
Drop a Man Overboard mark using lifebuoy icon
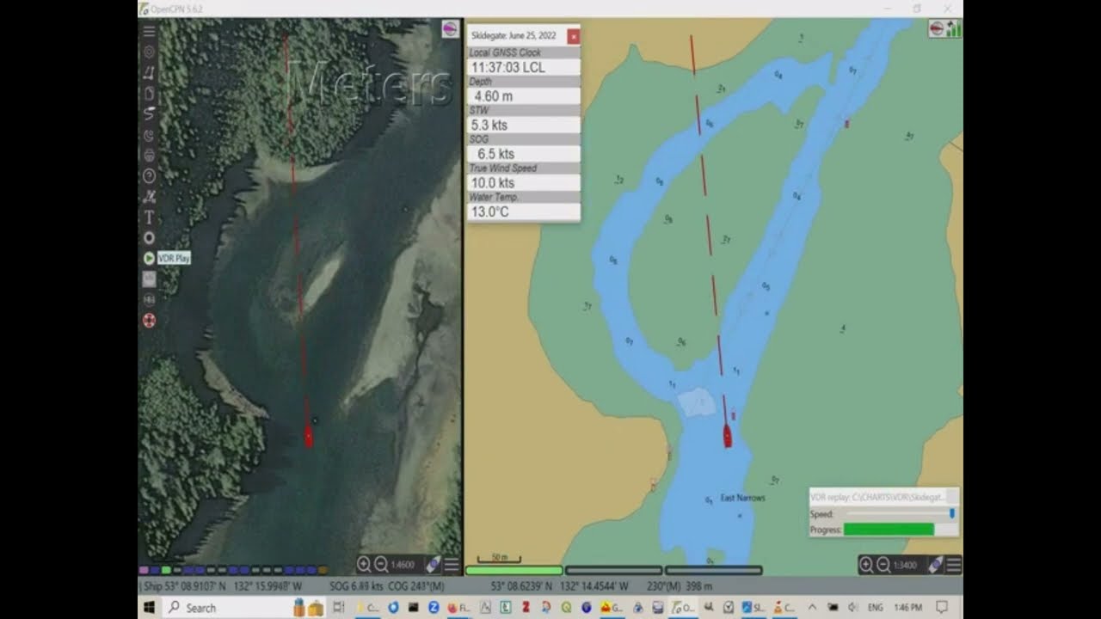(x=149, y=321)
